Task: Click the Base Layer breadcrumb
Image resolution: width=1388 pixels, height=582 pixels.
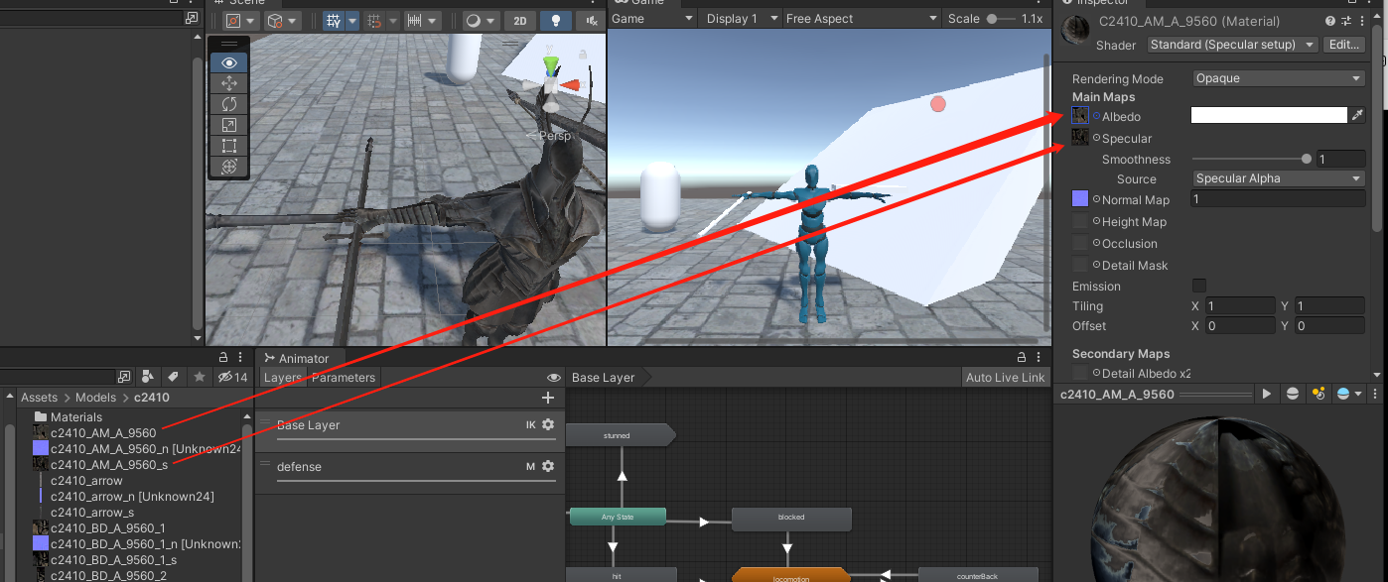Action: tap(604, 378)
